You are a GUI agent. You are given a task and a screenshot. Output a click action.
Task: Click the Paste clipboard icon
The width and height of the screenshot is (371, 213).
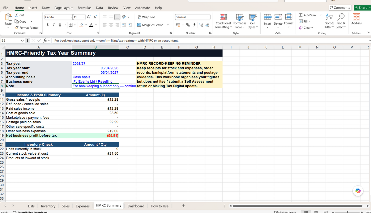pyautogui.click(x=8, y=17)
